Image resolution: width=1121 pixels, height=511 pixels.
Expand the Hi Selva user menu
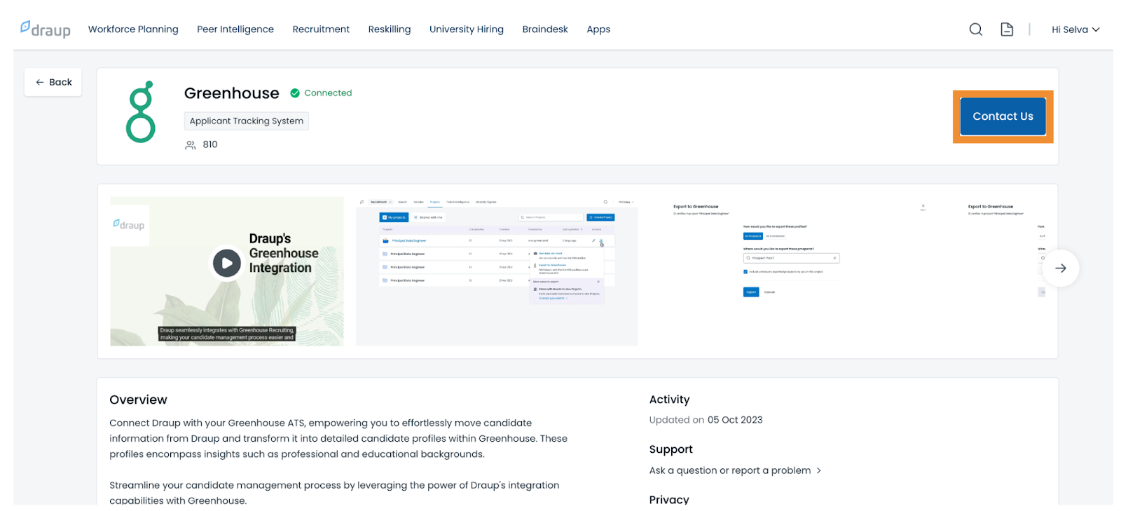tap(1075, 29)
